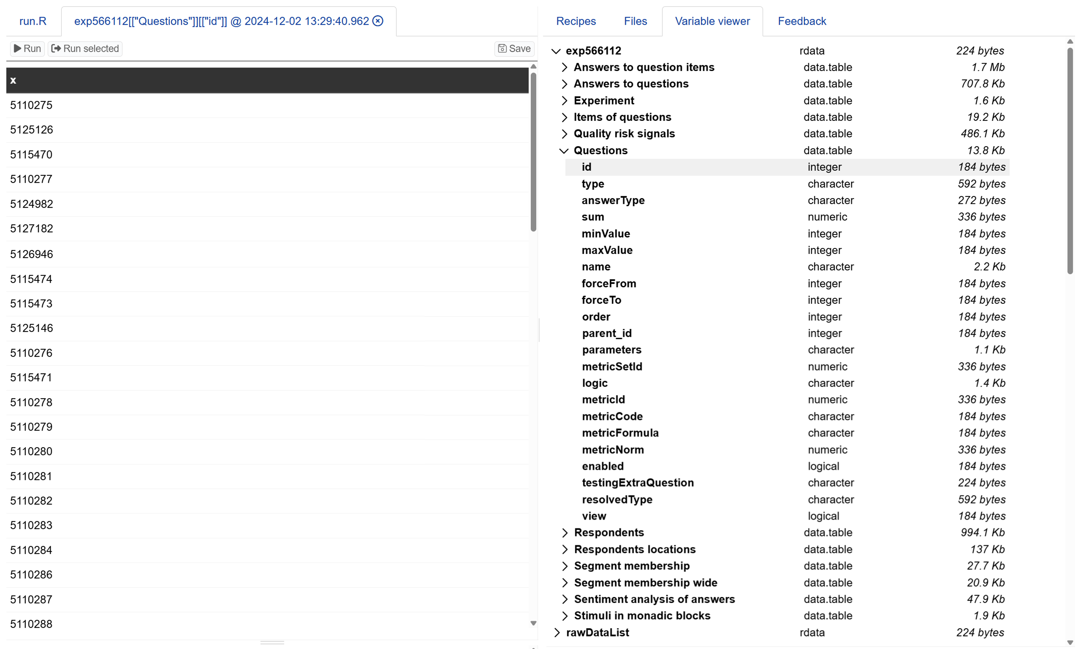Click data table scroll down arrow
The width and height of the screenshot is (1081, 649).
[533, 623]
